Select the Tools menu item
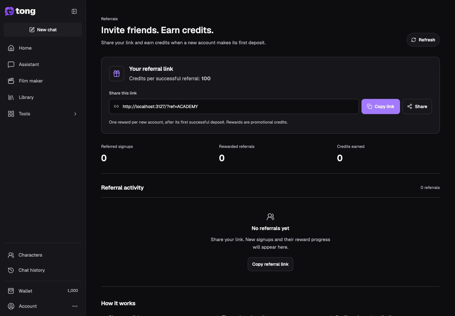 click(43, 114)
